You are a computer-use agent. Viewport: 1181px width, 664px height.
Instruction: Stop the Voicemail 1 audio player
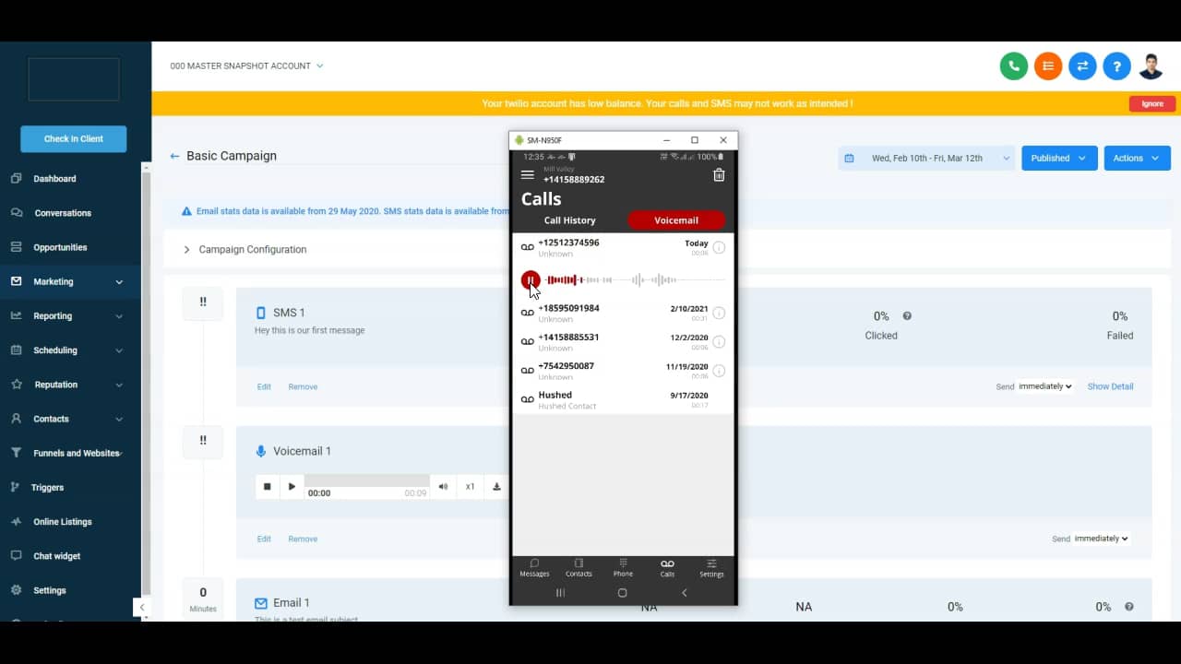coord(268,487)
